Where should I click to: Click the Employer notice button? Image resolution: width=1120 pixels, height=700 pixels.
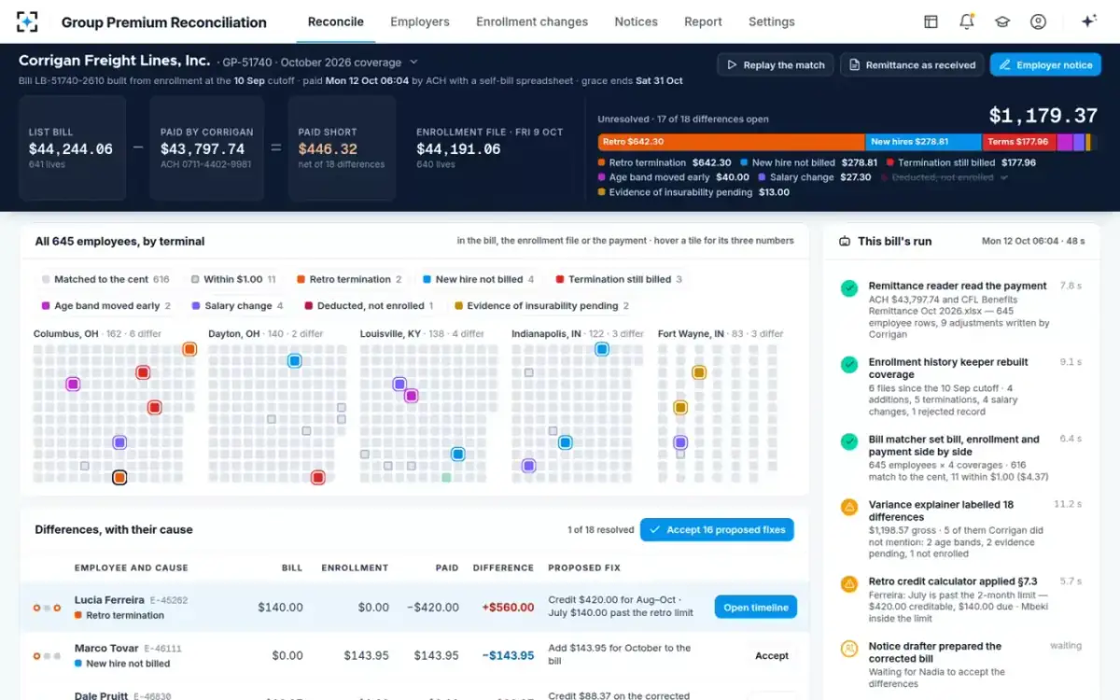point(1045,64)
